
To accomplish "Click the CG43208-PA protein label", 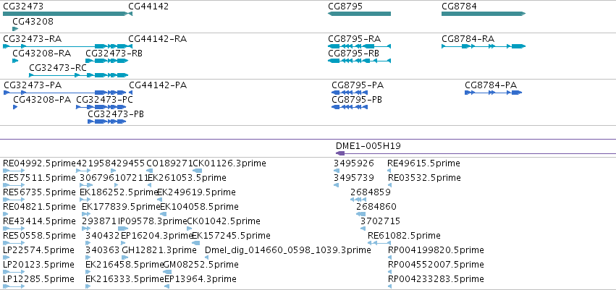I will (42, 100).
